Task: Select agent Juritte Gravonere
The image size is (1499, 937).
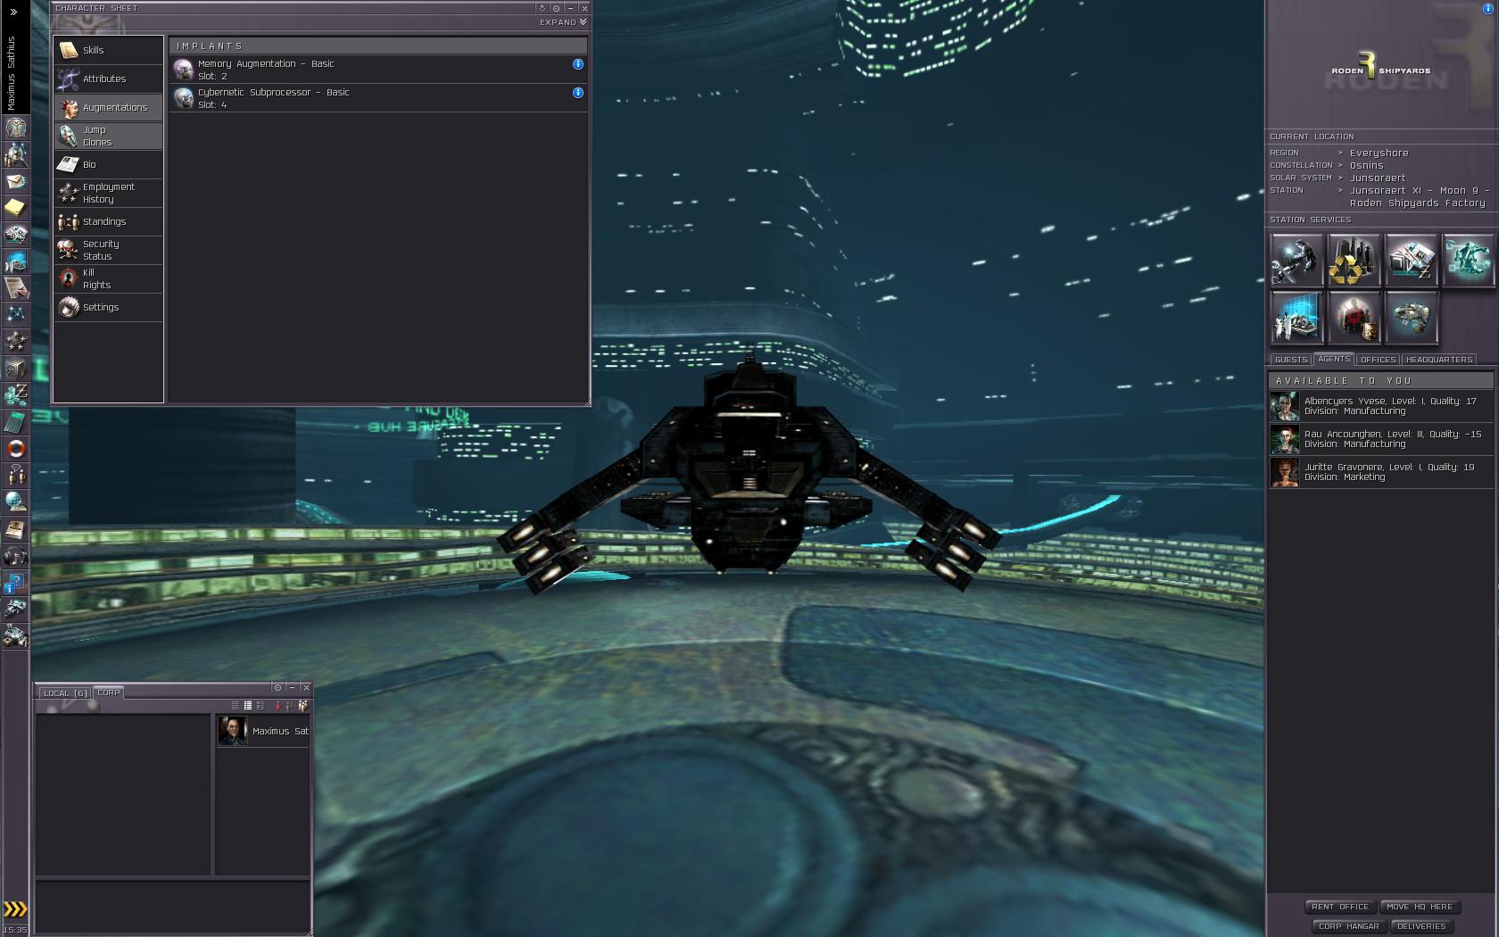Action: click(1381, 472)
